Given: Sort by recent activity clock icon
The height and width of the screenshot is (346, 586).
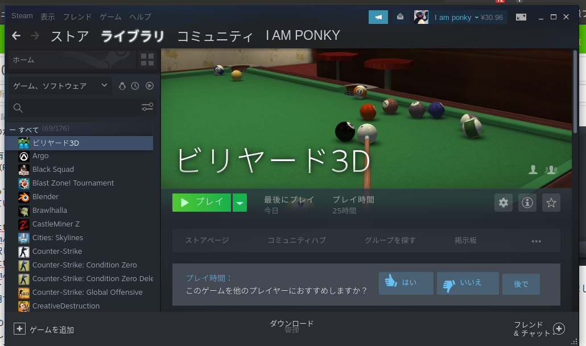Looking at the screenshot, I should point(135,86).
